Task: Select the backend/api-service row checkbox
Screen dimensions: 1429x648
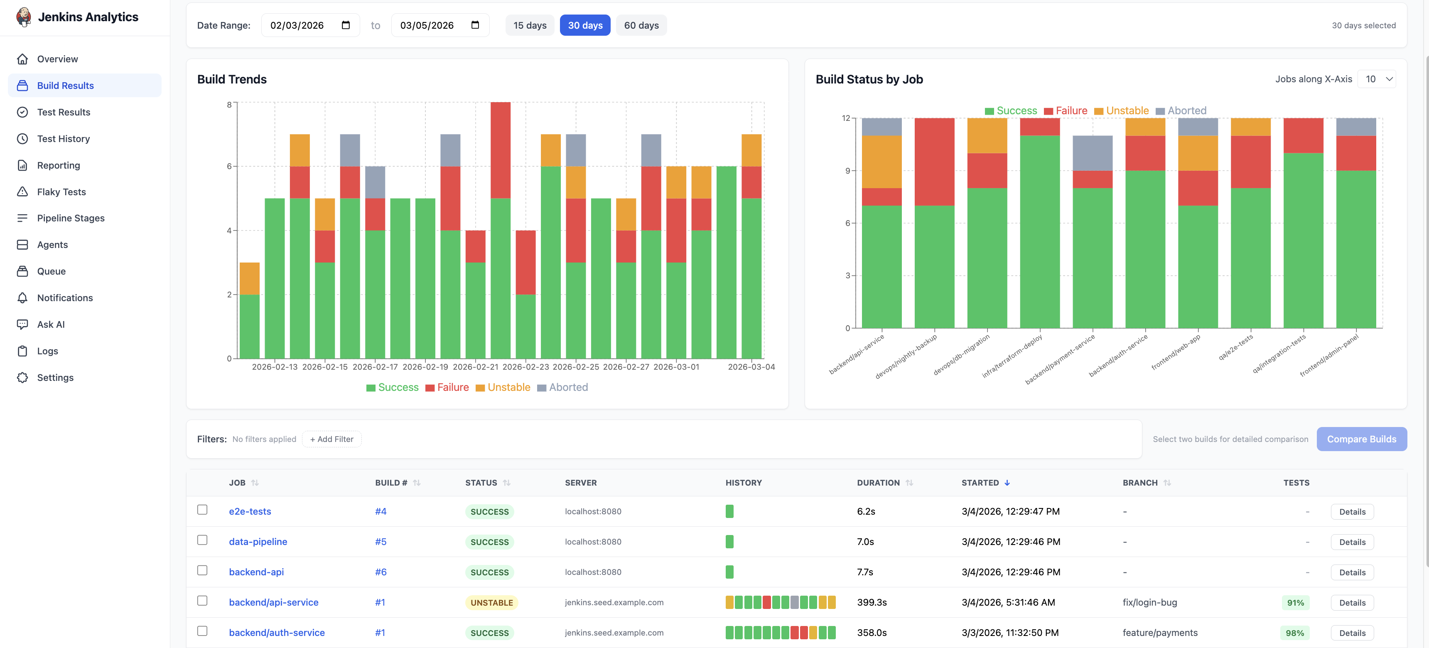Action: (x=202, y=600)
